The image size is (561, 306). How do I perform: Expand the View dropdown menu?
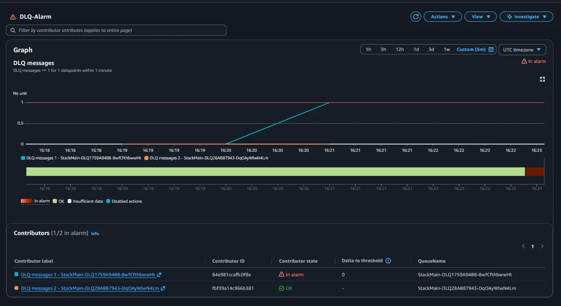(x=480, y=17)
